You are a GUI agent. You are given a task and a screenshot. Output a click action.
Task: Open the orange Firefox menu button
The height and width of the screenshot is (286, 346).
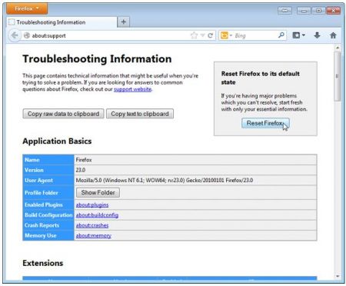tap(27, 8)
